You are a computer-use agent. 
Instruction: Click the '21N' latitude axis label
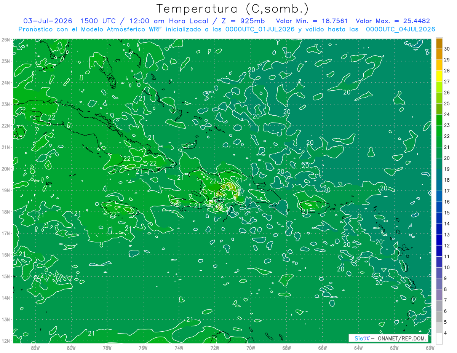(x=5, y=147)
